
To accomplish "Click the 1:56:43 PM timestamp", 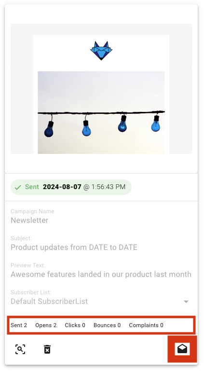I will pyautogui.click(x=108, y=187).
